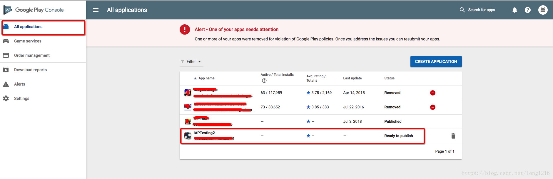The image size is (553, 179).
Task: Delete the IAPTesting2 app via trash icon
Action: [453, 136]
